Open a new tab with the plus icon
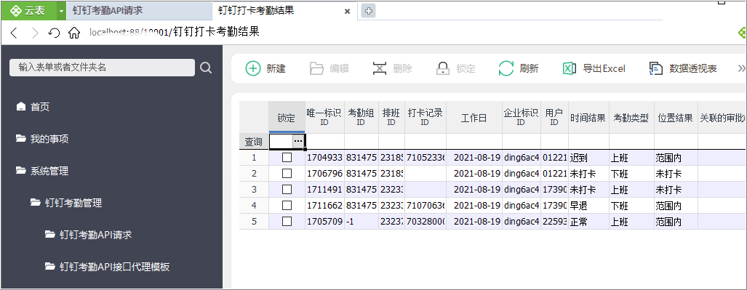Viewport: 747px width, 290px height. pyautogui.click(x=368, y=11)
